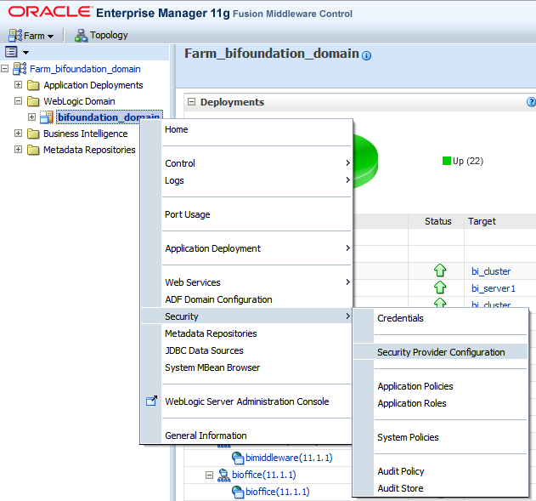Click the bimiddleware application icon

tap(238, 458)
